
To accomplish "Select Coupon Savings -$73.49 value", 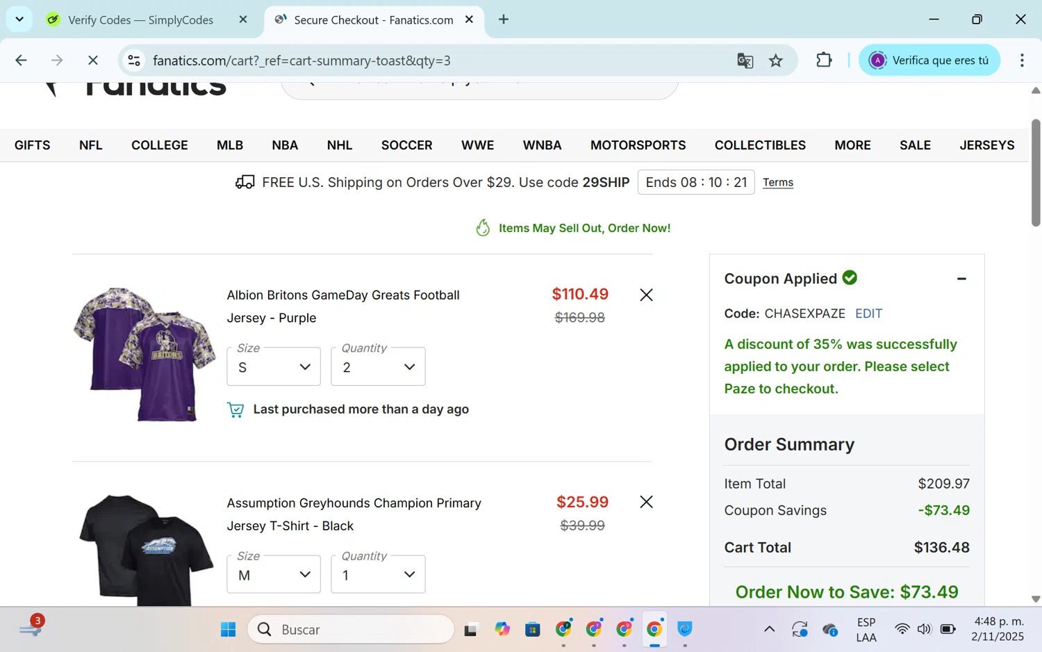I will click(944, 510).
